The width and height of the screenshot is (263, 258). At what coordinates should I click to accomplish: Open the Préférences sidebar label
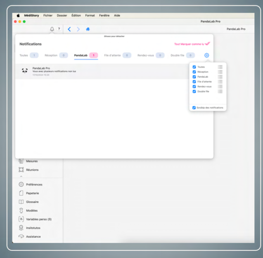coord(34,185)
